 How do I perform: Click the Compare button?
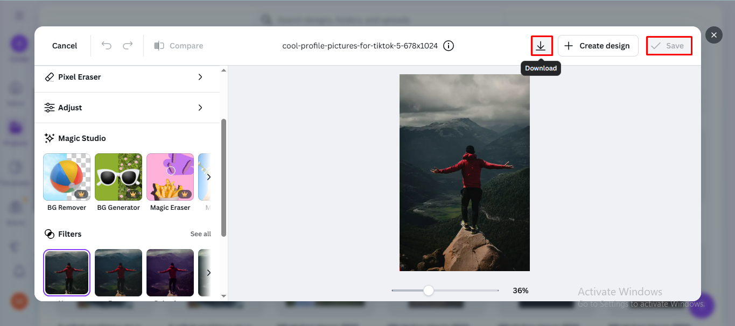click(x=179, y=46)
